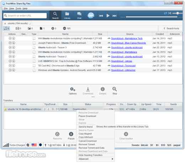Viewport: 185px width, 163px height.
Task: Filter results by document files
Action: pos(42,28)
